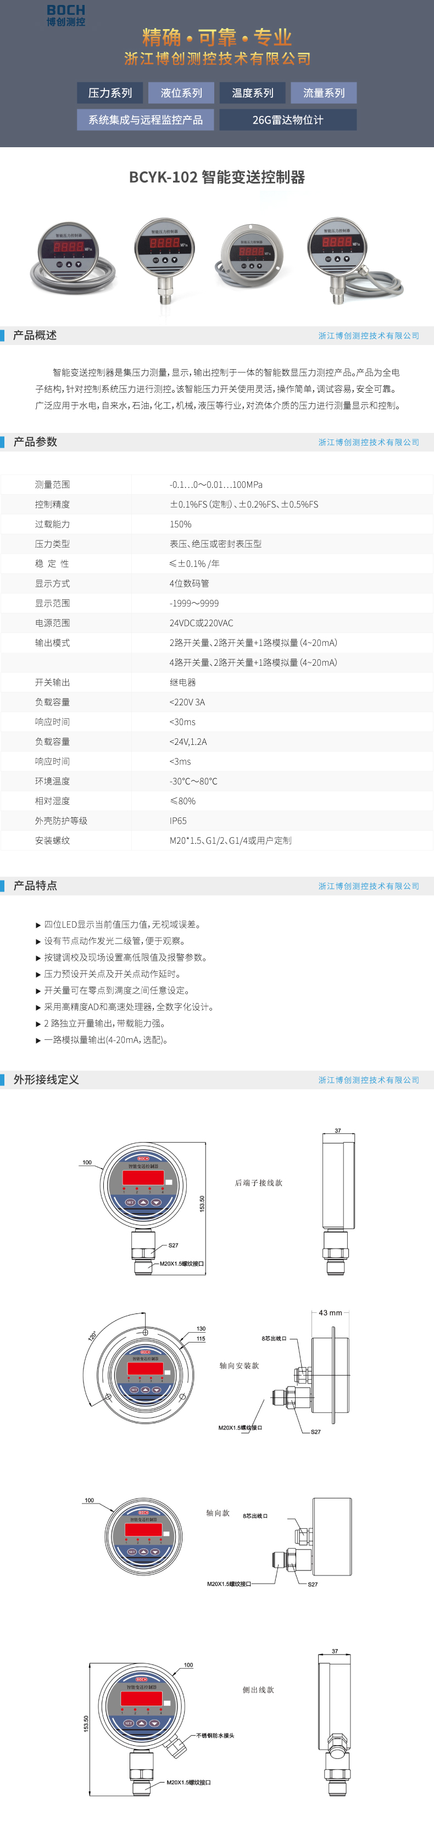
Task: View first product photo with coiled cable
Action: pos(73,259)
